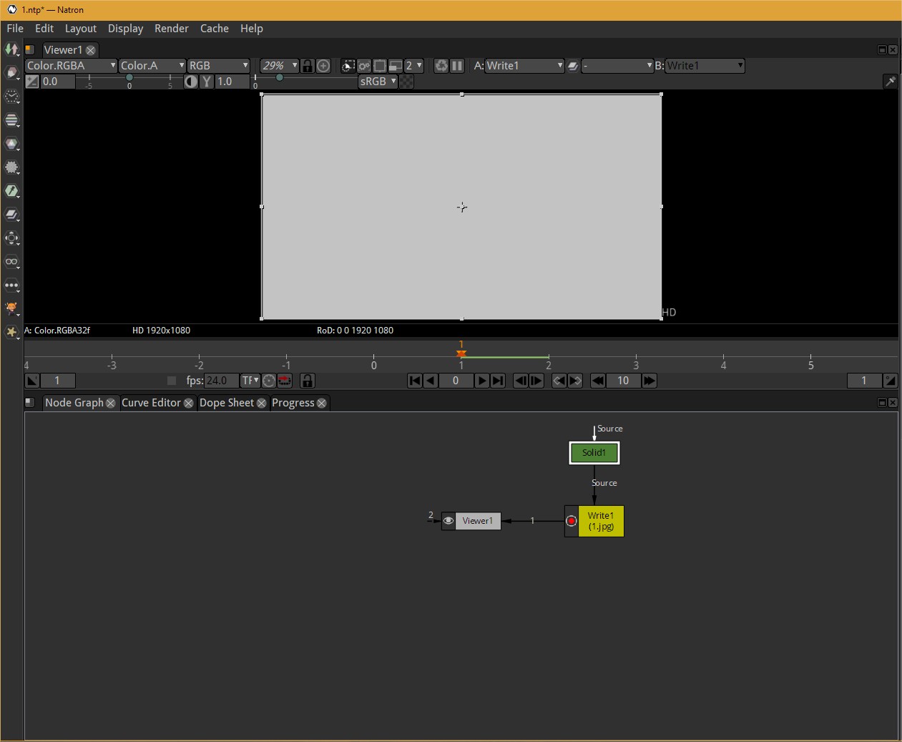This screenshot has height=742, width=902.
Task: Jump to first frame
Action: tap(415, 381)
